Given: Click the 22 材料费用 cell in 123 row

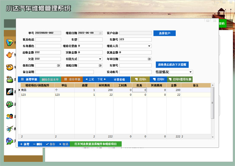Looking at the screenshot, I should point(104,95).
